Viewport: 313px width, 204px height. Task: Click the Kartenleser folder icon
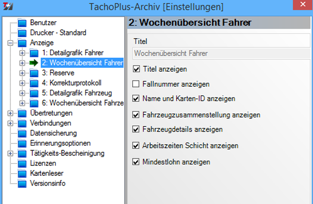pos(22,173)
